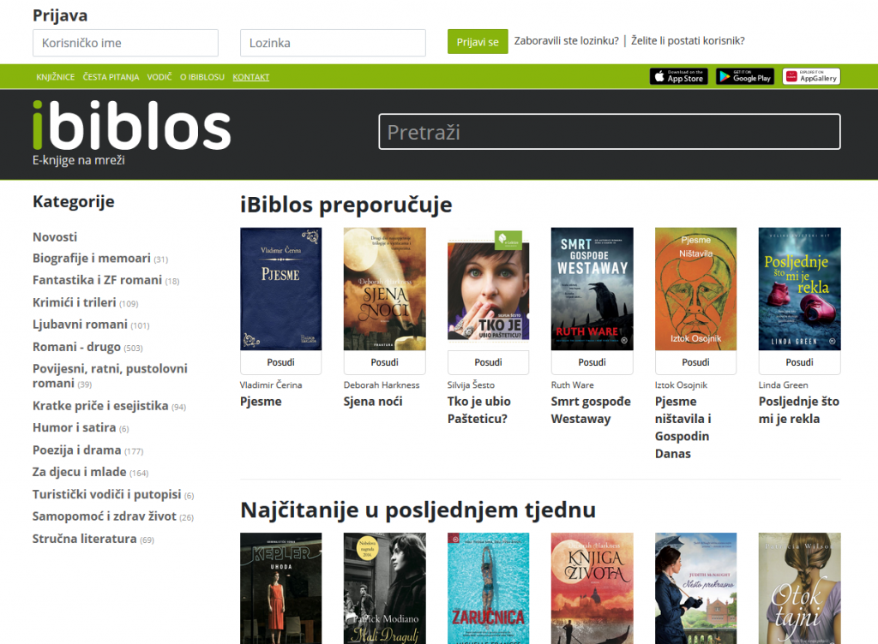Select the Krimići i trileri category
Viewport: 878px width, 644px height.
tap(74, 302)
